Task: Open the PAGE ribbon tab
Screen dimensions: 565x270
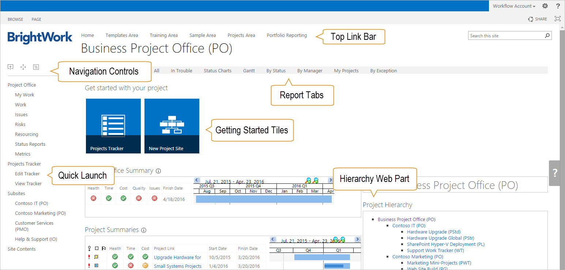Action: [36, 19]
